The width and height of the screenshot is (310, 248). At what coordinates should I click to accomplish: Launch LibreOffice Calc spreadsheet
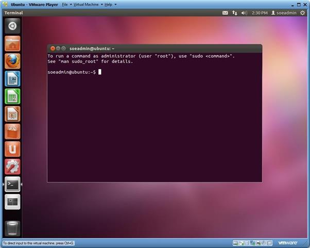pyautogui.click(x=12, y=96)
